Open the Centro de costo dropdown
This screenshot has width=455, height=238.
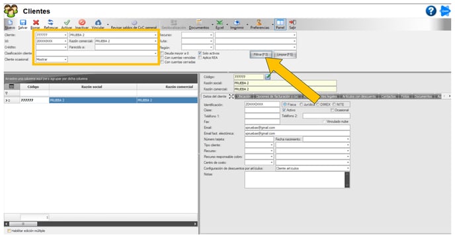point(271,163)
